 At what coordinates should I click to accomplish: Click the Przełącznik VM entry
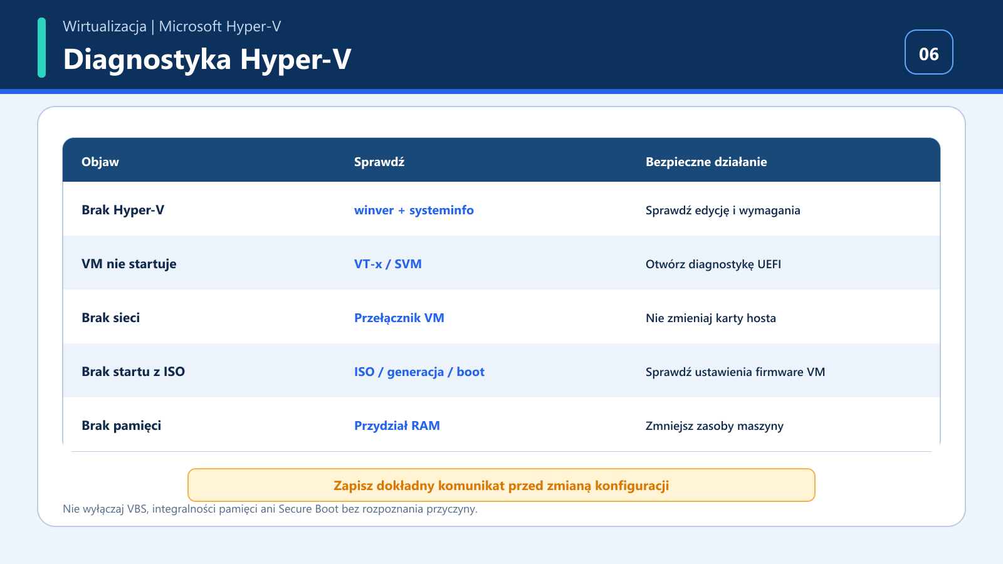pos(399,318)
